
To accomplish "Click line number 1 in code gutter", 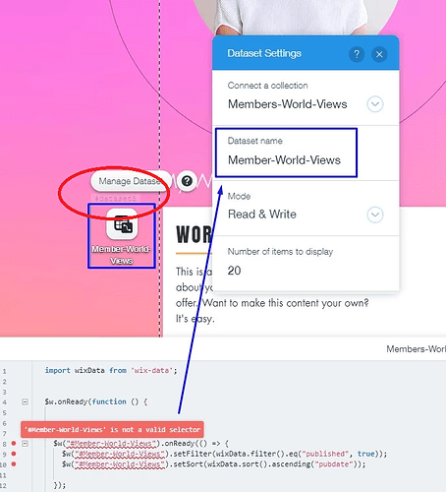I will pyautogui.click(x=5, y=372).
